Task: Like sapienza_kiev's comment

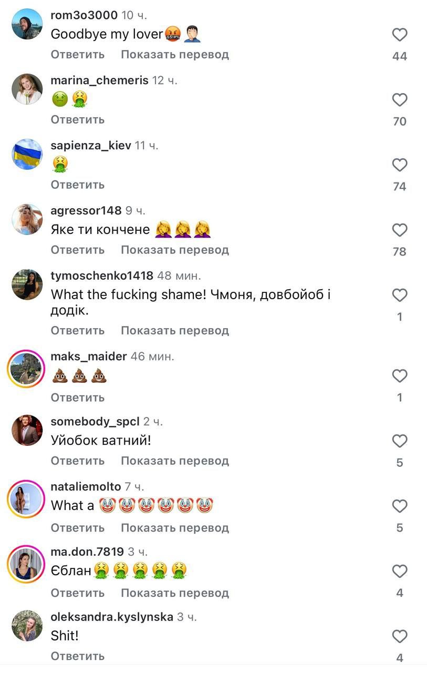Action: [x=400, y=165]
